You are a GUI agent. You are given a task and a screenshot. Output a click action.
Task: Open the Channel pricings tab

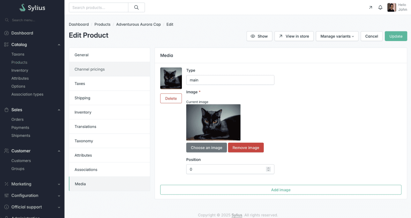click(x=109, y=69)
